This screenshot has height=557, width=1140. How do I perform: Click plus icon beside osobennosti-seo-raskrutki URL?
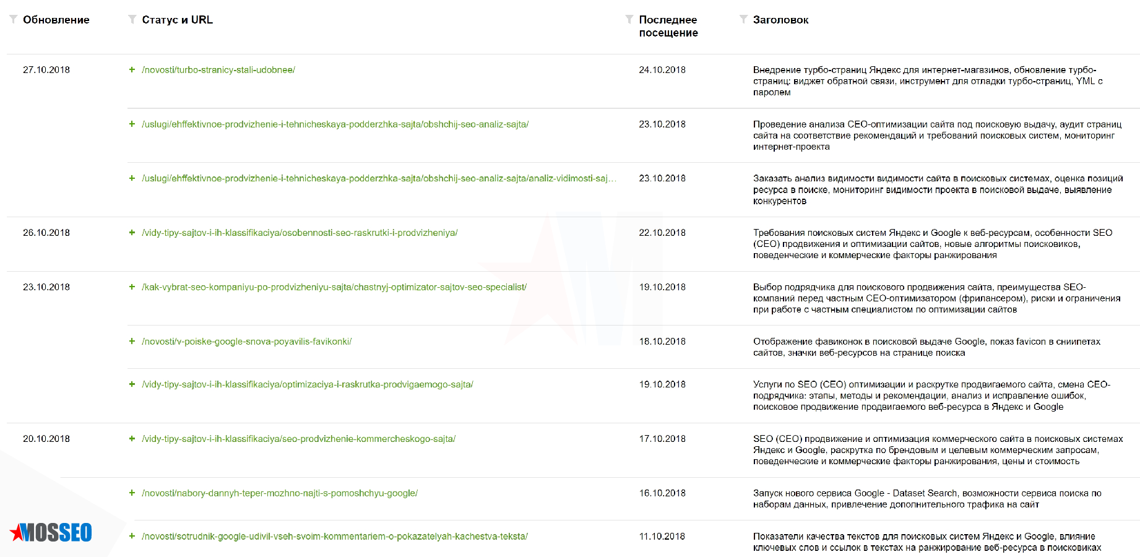(x=132, y=233)
